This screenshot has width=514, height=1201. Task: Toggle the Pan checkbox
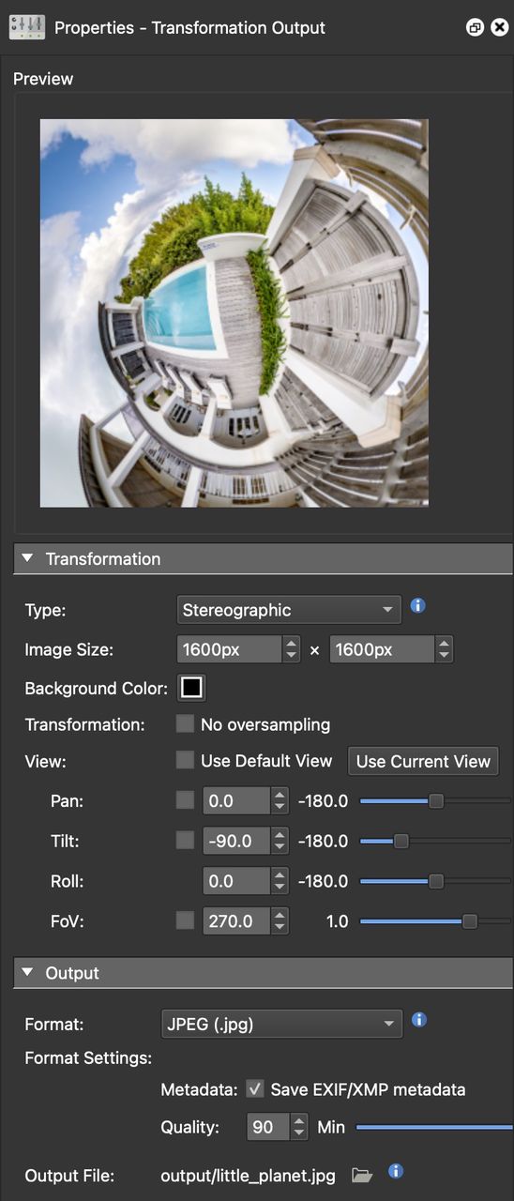186,801
